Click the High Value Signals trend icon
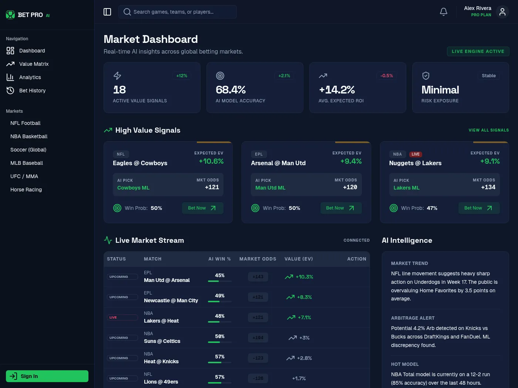Screen dimensions: 518x388 (108, 130)
